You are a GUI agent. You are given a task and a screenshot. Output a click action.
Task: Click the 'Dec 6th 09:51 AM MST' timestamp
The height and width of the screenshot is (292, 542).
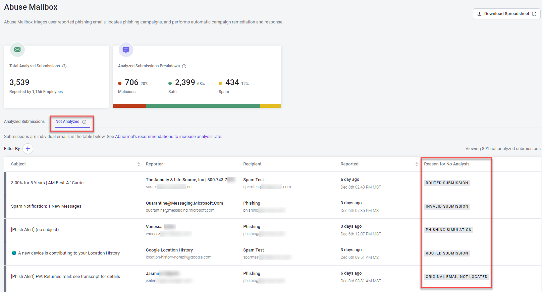361,258
